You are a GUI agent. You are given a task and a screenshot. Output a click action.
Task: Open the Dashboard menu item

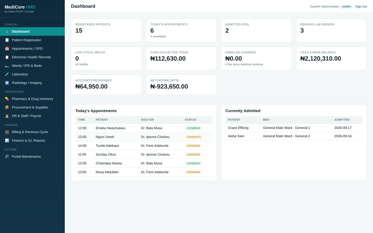32,31
